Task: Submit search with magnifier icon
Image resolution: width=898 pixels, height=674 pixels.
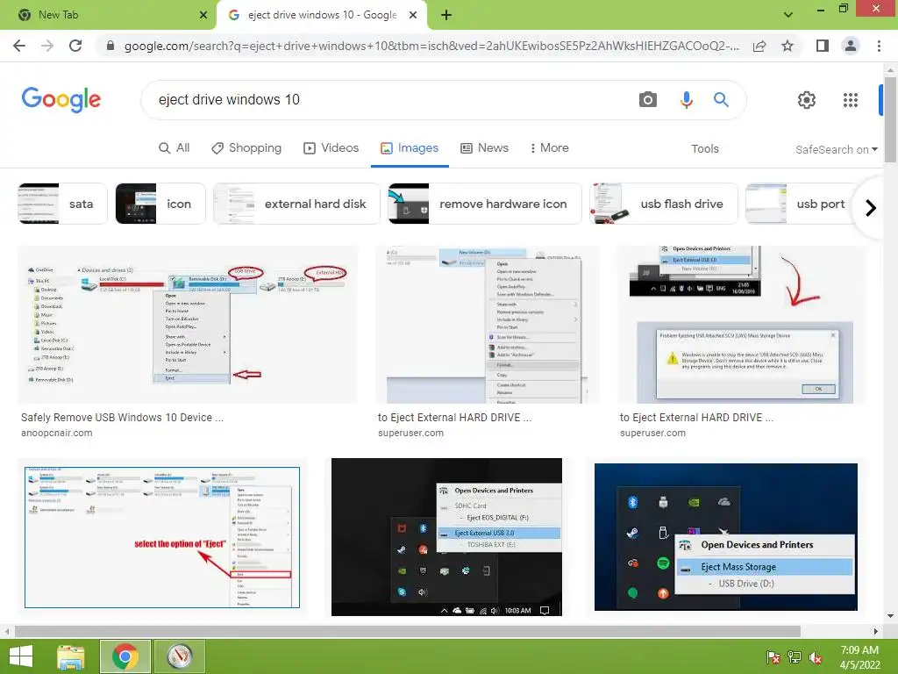Action: tap(721, 100)
